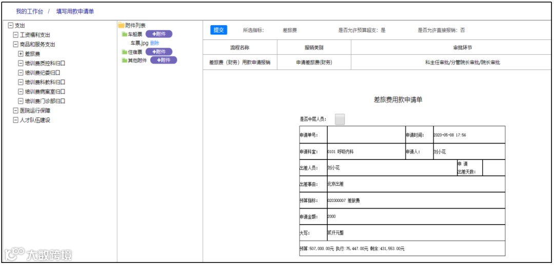This screenshot has width=554, height=265.
Task: Select 培训费门诊部归口 in tree
Action: pos(45,101)
